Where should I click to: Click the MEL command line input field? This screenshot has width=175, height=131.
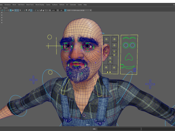(x=119, y=129)
